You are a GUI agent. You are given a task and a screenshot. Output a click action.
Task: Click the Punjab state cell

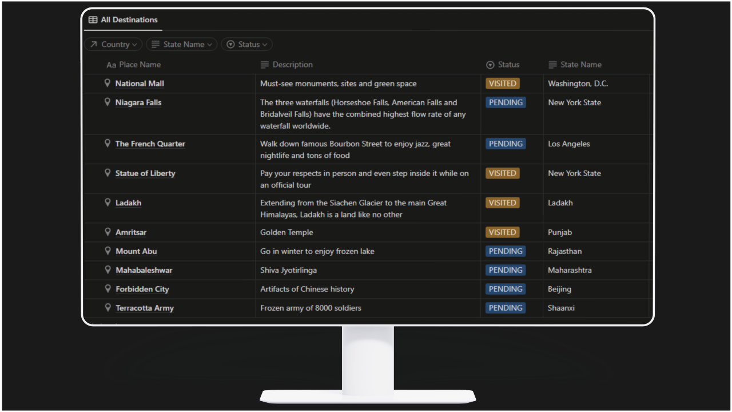tap(597, 232)
